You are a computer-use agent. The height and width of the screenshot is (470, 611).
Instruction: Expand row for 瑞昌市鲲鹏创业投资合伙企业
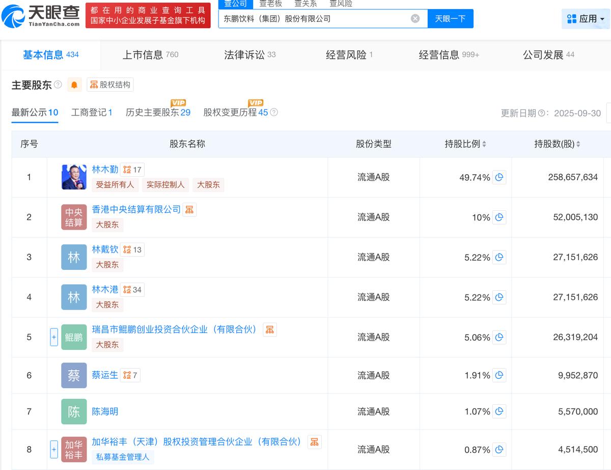54,337
